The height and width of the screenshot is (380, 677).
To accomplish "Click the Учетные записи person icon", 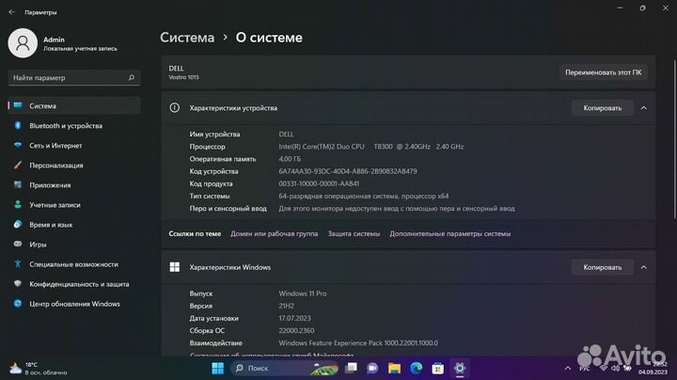I will point(18,205).
